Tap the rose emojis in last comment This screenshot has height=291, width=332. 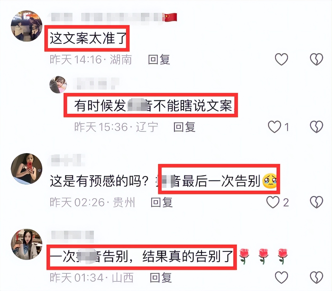coord(263,256)
